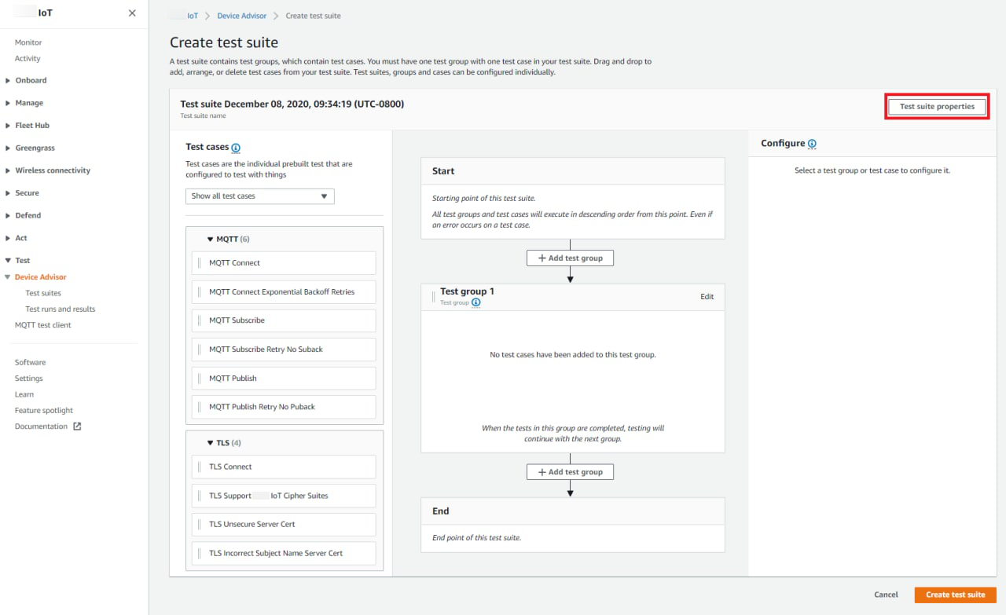Image resolution: width=1006 pixels, height=615 pixels.
Task: Open Show all test cases dropdown
Action: [260, 196]
